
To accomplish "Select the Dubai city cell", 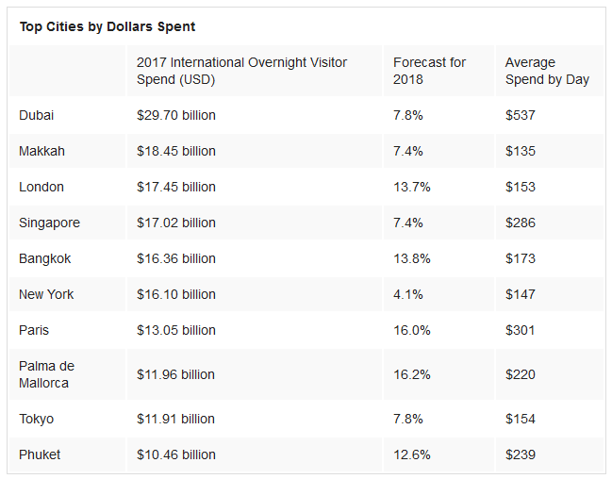I will click(36, 115).
